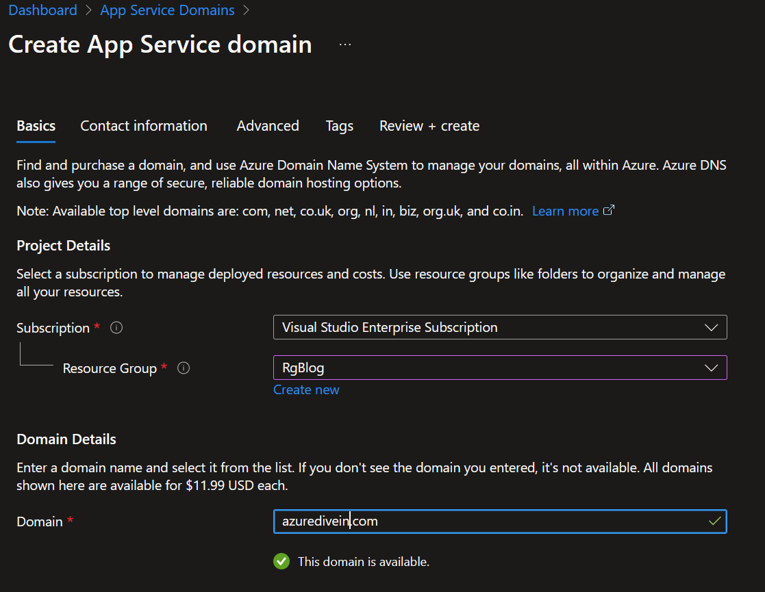Click the Create App Service domain heading

(160, 44)
